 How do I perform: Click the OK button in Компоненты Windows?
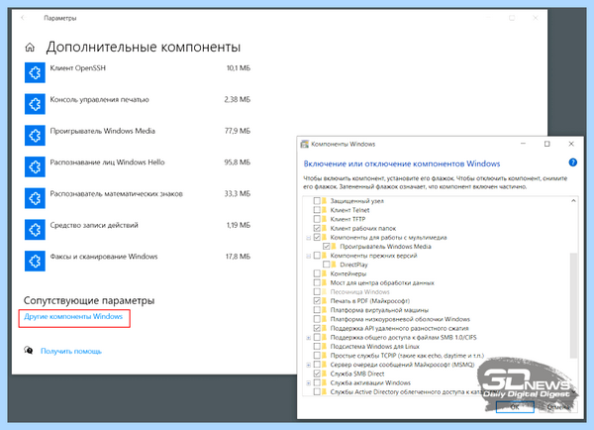515,407
